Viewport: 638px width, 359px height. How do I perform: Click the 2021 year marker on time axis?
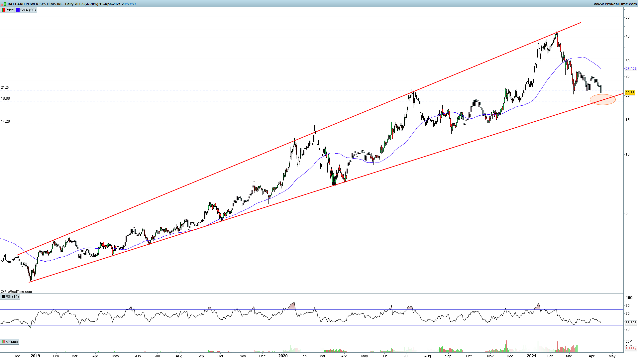tap(531, 356)
